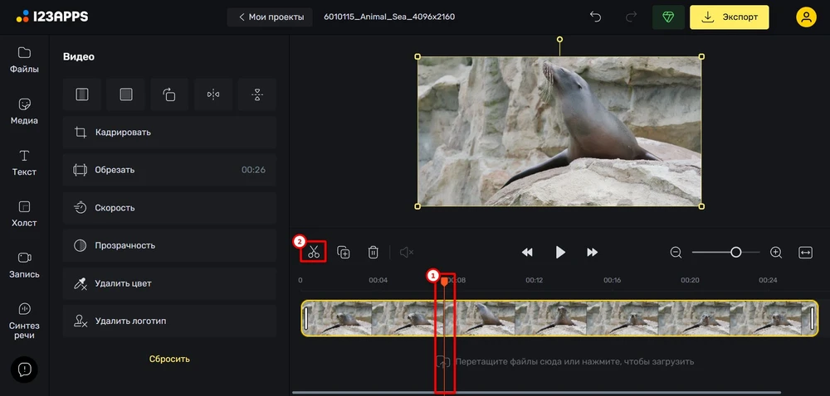The image size is (830, 396).
Task: Open the Файлы sidebar tab
Action: coord(24,60)
